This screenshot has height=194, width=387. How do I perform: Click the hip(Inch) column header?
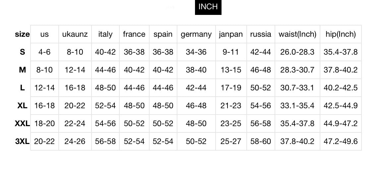click(341, 34)
